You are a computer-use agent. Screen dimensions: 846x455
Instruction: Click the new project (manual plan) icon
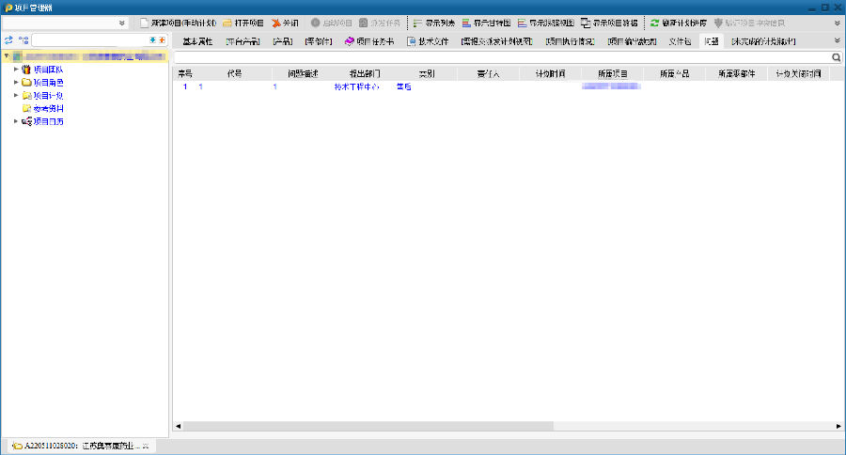click(x=144, y=24)
